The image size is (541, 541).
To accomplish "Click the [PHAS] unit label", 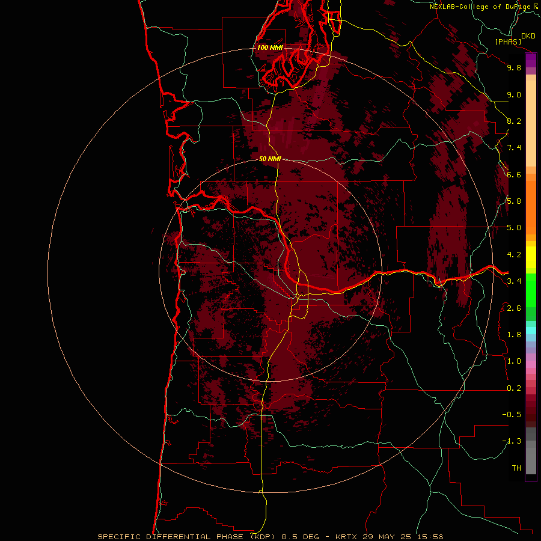I will click(x=508, y=41).
